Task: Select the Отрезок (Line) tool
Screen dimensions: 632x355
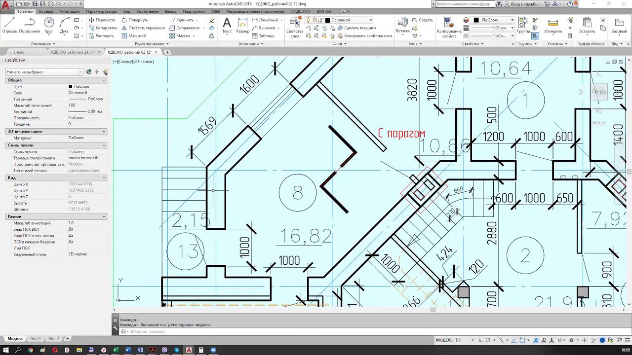Action: [9, 25]
